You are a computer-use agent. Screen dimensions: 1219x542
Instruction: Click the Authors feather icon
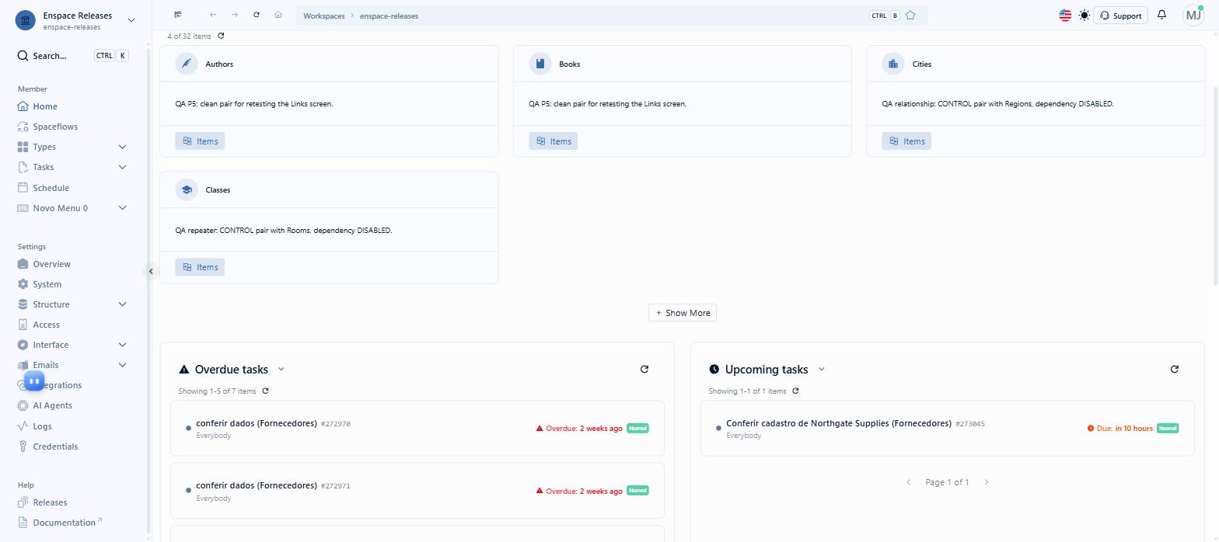point(187,64)
